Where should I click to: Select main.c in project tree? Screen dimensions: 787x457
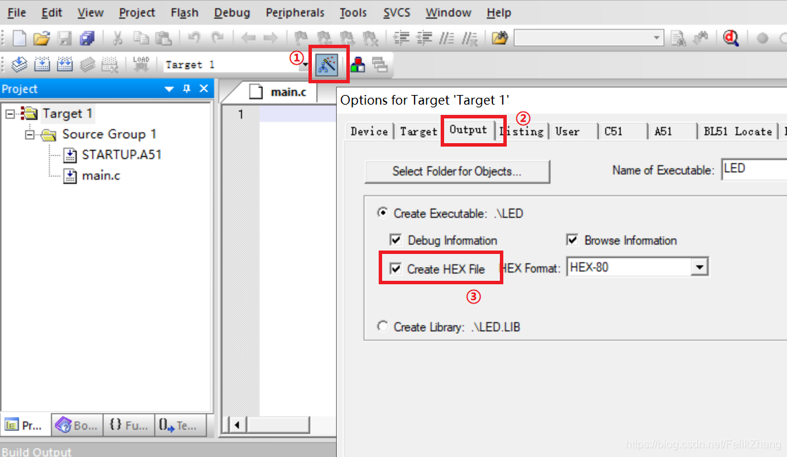(x=101, y=176)
